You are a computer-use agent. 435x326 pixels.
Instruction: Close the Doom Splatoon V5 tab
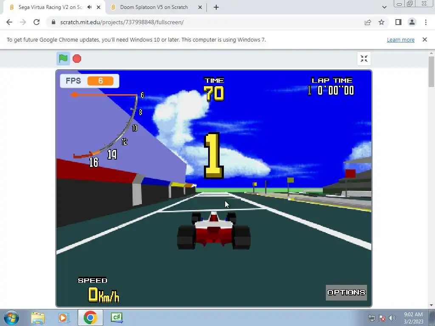coord(200,7)
